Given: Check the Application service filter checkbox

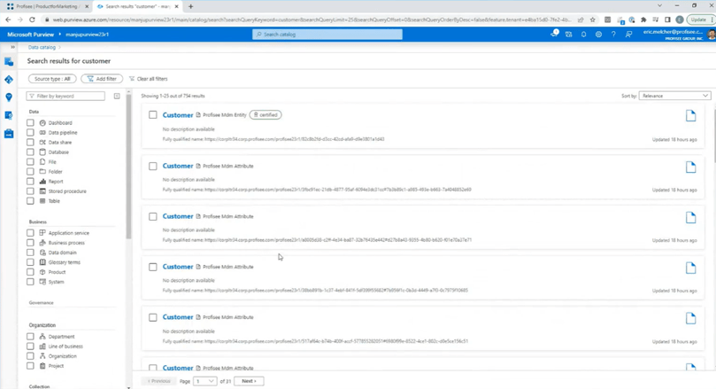Looking at the screenshot, I should tap(30, 233).
